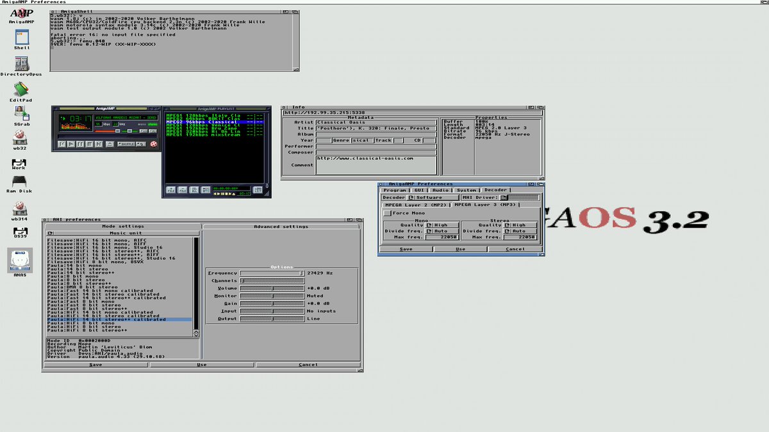The height and width of the screenshot is (432, 769).
Task: Select 'MPEG2 64kbps ROKiT Clas' playlist entry
Action: click(x=215, y=118)
